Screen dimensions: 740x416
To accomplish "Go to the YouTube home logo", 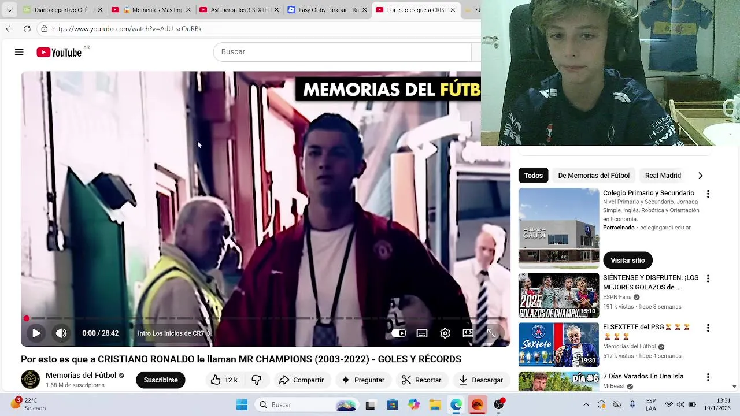I will [59, 53].
